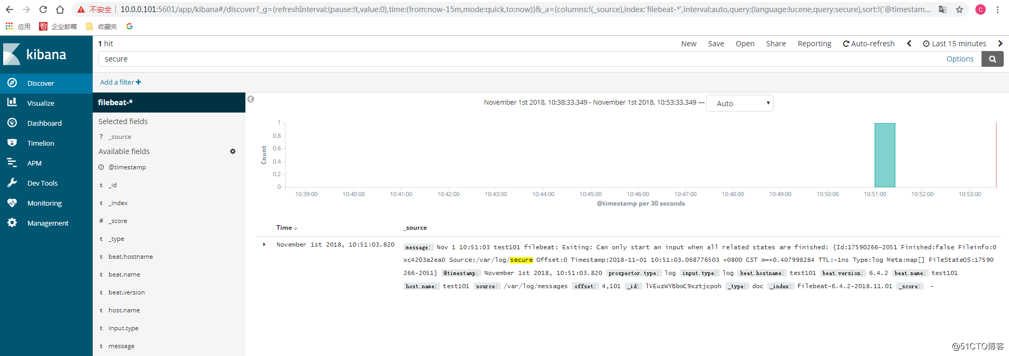Click Save in top menu
The width and height of the screenshot is (1009, 356).
[716, 44]
